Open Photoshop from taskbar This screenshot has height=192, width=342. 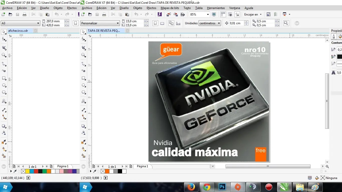pyautogui.click(x=222, y=187)
